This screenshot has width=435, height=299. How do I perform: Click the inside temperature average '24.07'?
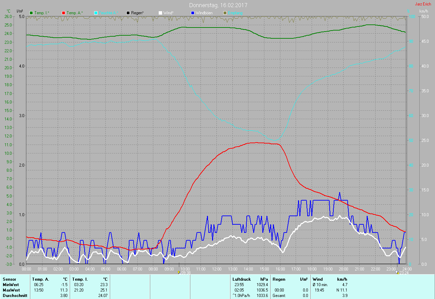pyautogui.click(x=103, y=295)
